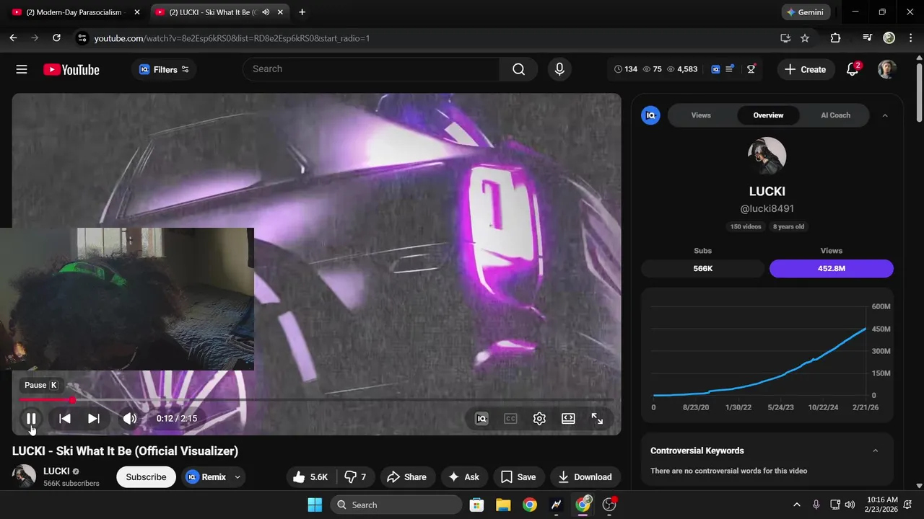Close the Modern-Day Parasocialism tab
The image size is (924, 519).
coord(137,12)
